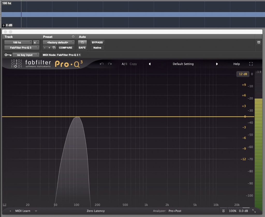Open full screen mode via the expand icon
This screenshot has height=217, width=265.
pyautogui.click(x=251, y=64)
